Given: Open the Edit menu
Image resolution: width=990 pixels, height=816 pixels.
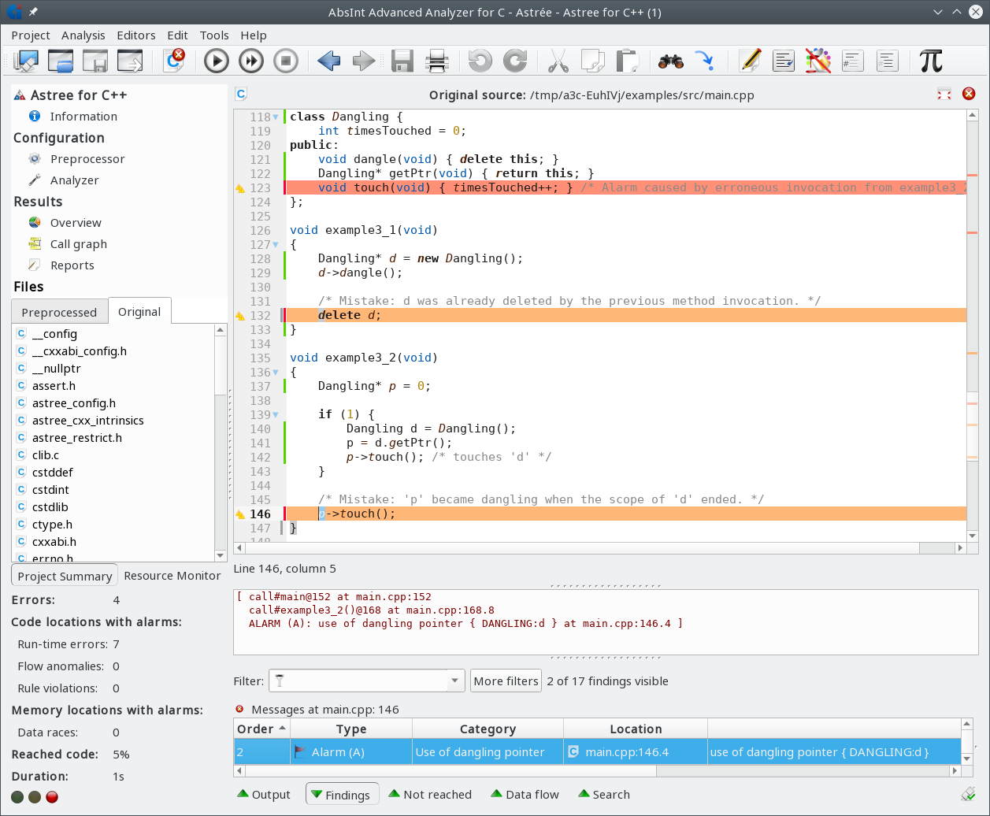Looking at the screenshot, I should 178,35.
